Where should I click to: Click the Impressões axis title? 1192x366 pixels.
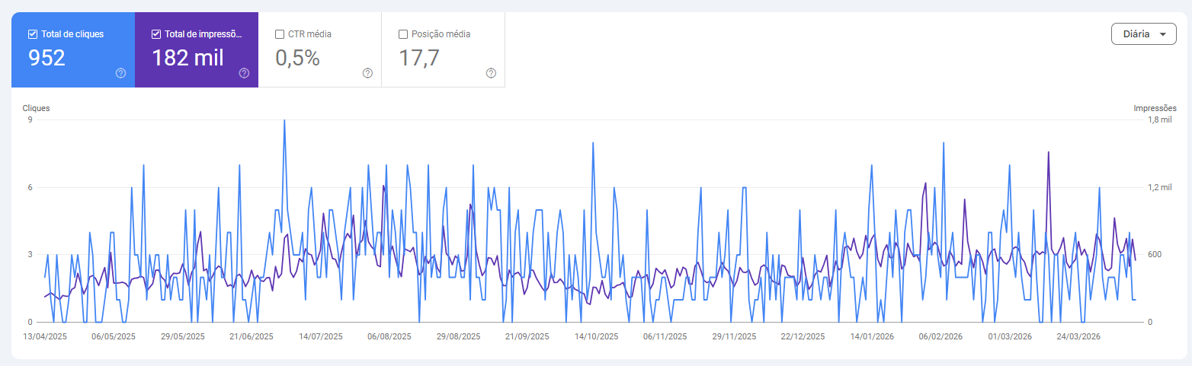click(1155, 108)
